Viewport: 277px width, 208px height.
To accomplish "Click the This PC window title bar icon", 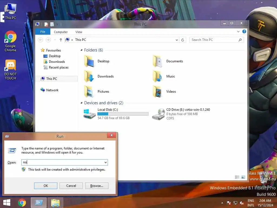I will pyautogui.click(x=37, y=24).
